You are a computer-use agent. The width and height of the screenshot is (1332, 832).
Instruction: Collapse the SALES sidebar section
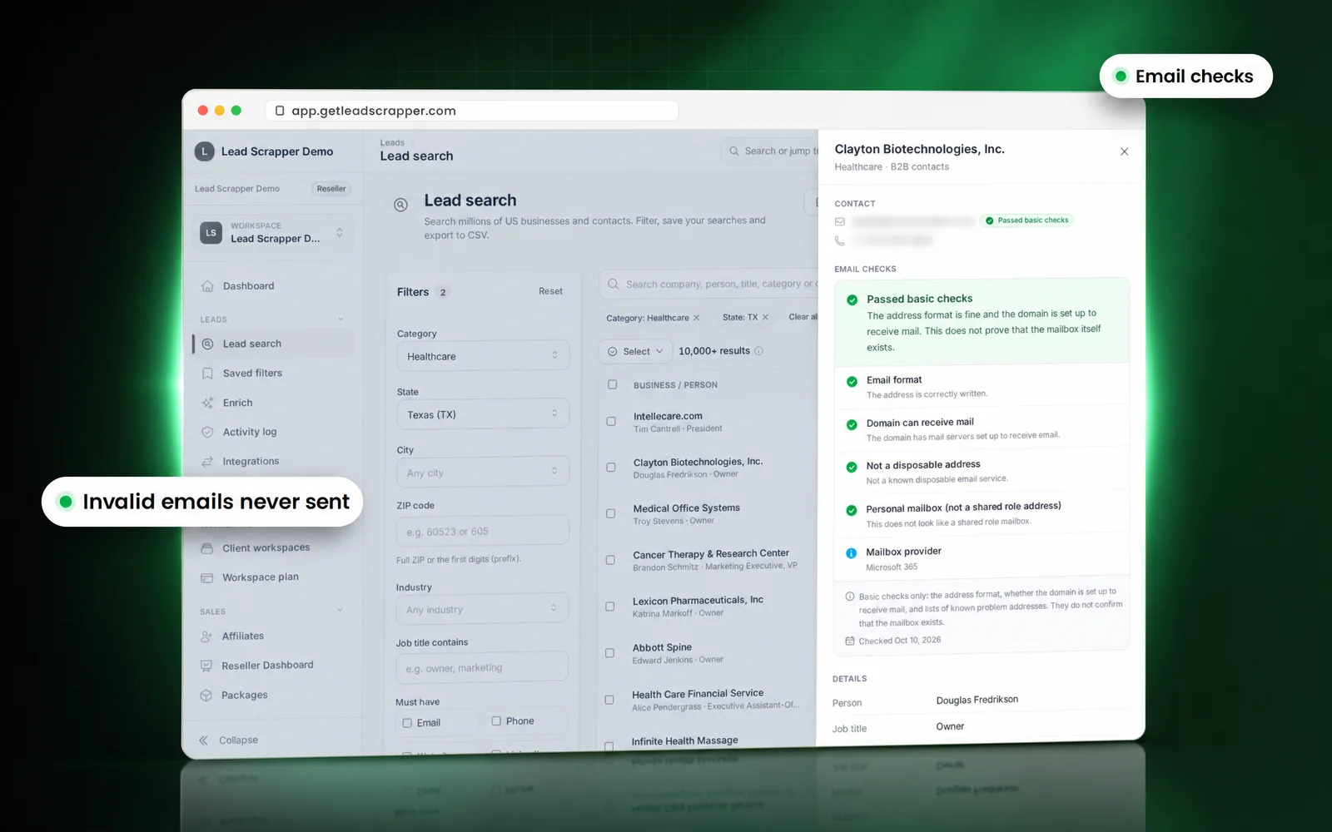point(340,611)
